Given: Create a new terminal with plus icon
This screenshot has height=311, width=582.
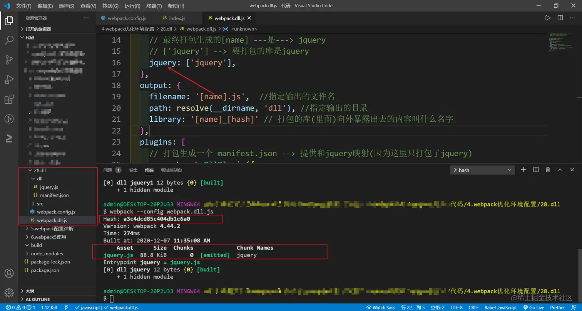Looking at the screenshot, I should point(523,170).
